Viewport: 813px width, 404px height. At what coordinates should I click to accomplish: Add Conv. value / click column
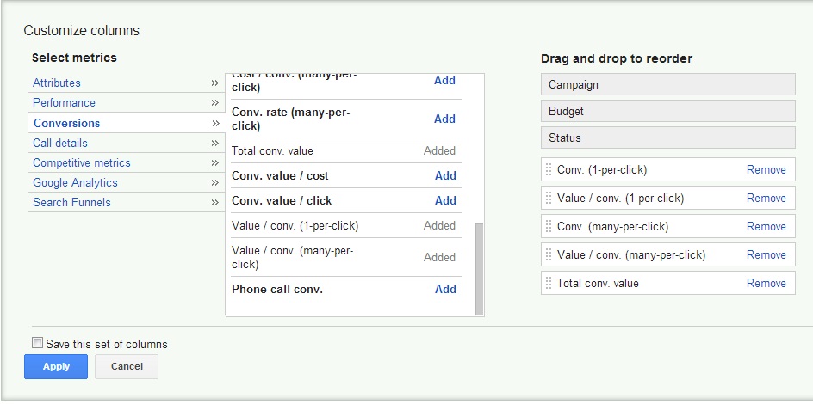(x=445, y=200)
